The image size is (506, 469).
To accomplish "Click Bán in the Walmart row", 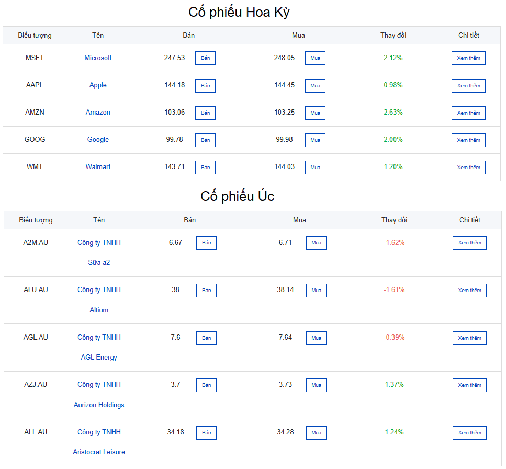I will (205, 167).
